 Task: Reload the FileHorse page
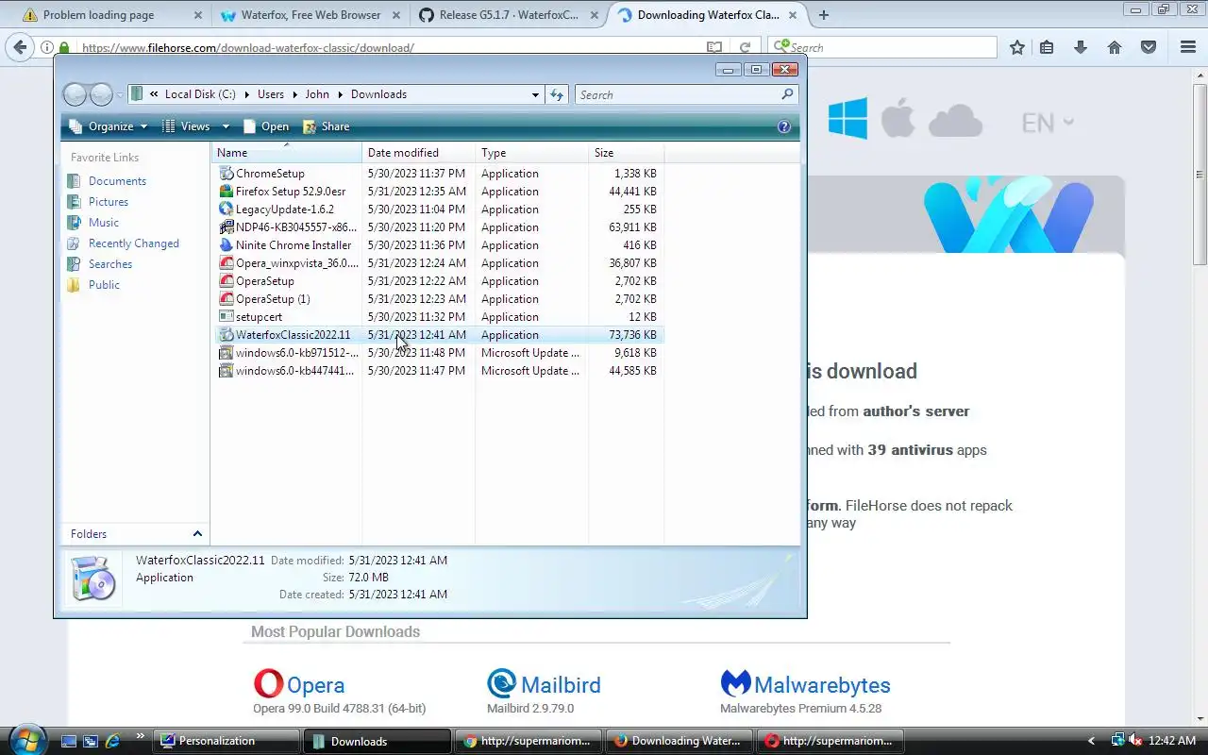(x=745, y=47)
